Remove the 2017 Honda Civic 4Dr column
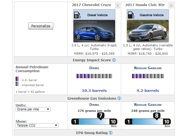 [x=171, y=6]
